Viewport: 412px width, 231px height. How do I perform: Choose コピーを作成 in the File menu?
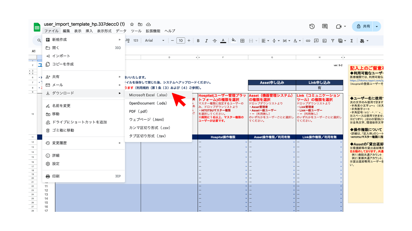tap(63, 64)
